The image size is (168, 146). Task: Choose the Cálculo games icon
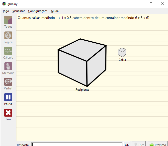pyautogui.click(x=8, y=51)
